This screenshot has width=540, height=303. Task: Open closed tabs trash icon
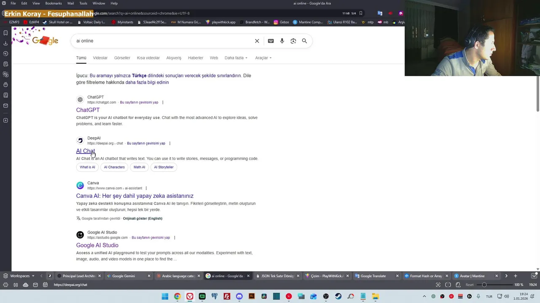[x=534, y=276]
